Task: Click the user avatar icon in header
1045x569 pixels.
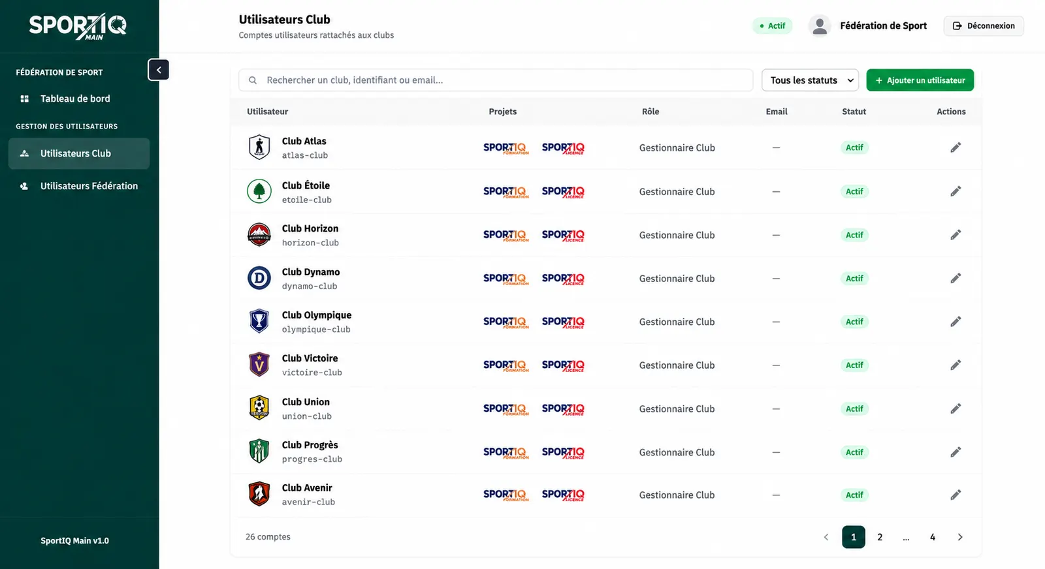Action: point(819,25)
